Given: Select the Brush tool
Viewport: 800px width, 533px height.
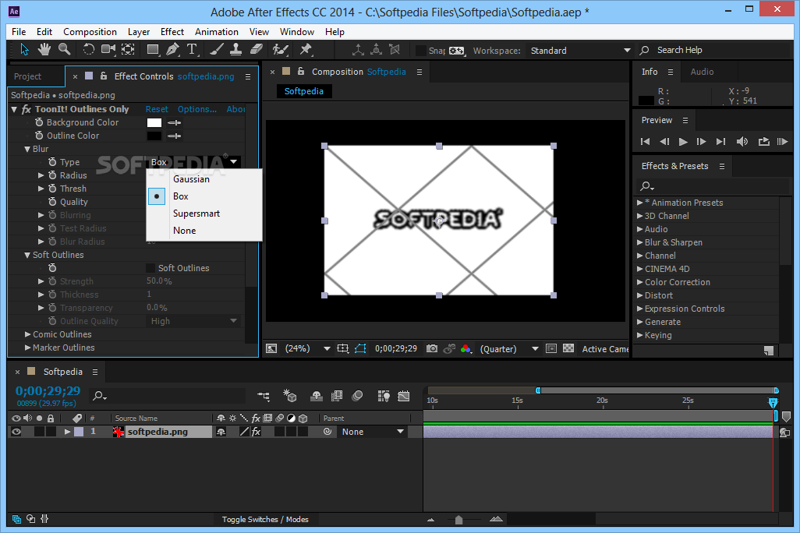Looking at the screenshot, I should point(216,49).
